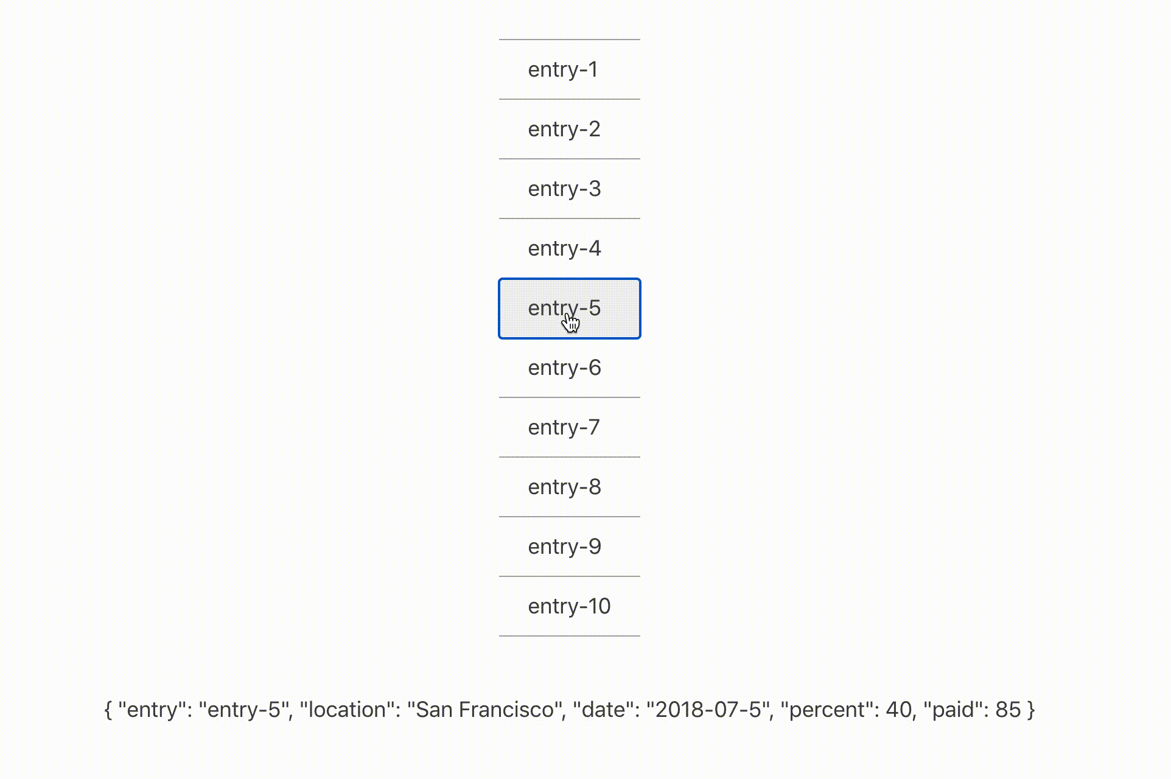
Task: Click the divider below entry-10
Action: [x=568, y=635]
